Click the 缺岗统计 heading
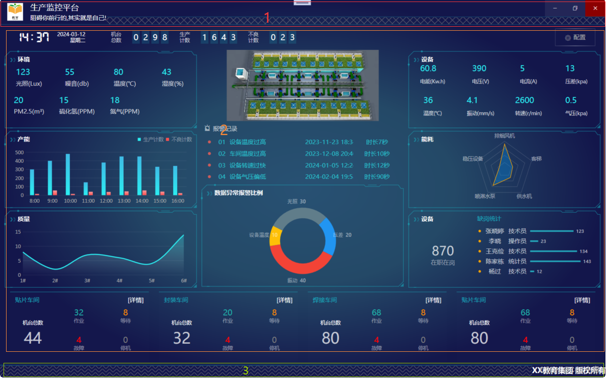 click(x=489, y=219)
